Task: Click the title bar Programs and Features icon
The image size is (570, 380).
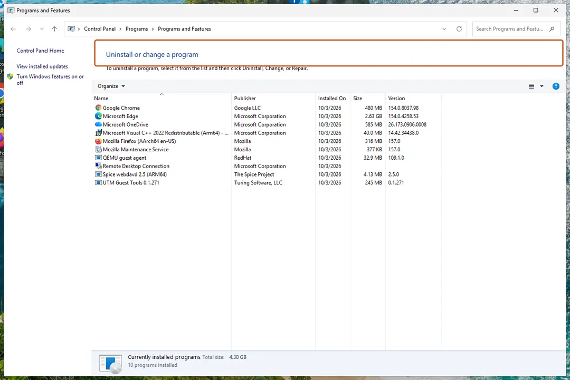Action: pyautogui.click(x=11, y=10)
